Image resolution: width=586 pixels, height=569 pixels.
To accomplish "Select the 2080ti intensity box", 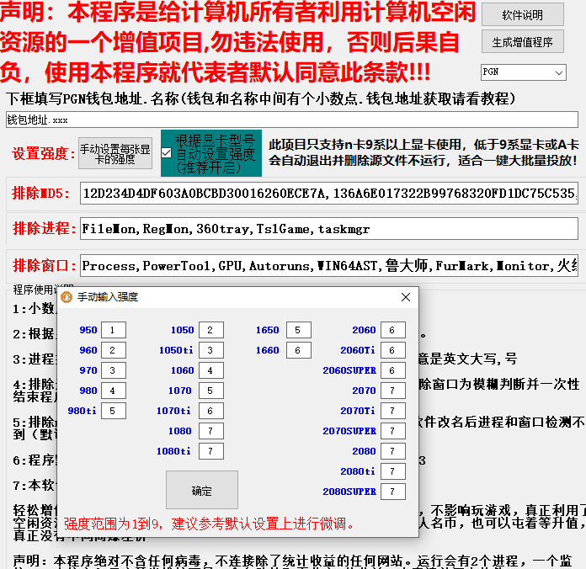I will (393, 471).
